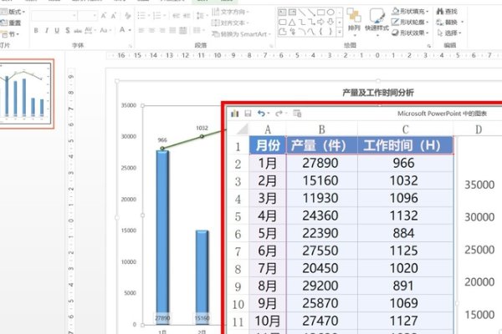Select column B header in data sheet
The width and height of the screenshot is (502, 334).
tap(322, 129)
